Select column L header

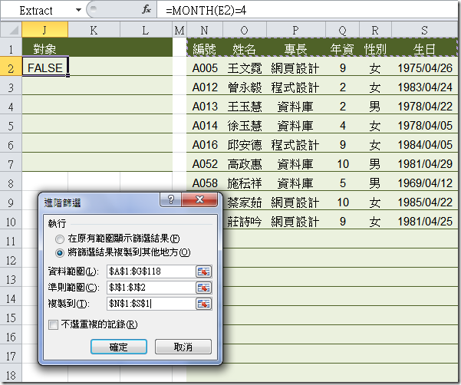(146, 30)
